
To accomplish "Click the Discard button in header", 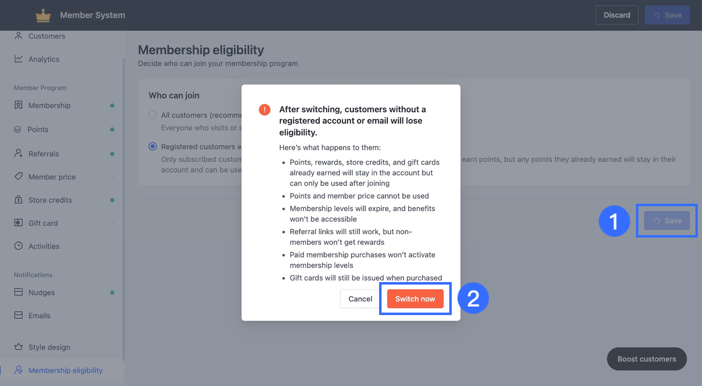I will (x=617, y=15).
